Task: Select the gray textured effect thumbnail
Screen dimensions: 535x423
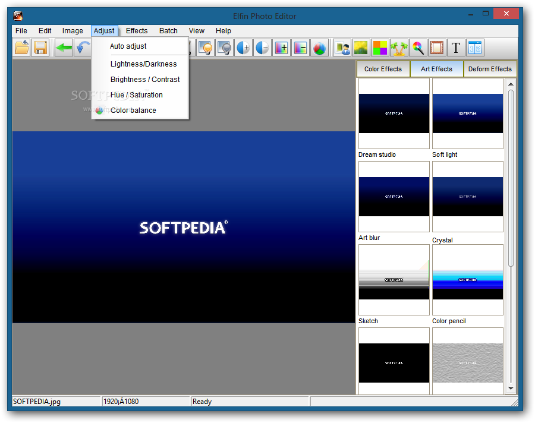Action: pyautogui.click(x=468, y=361)
